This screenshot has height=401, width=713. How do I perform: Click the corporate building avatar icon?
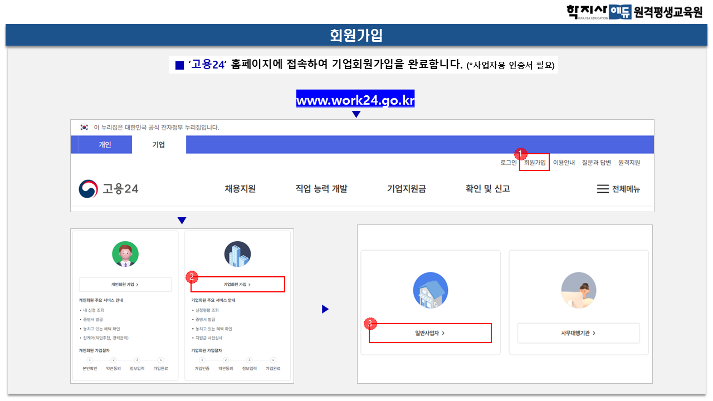[x=237, y=255]
